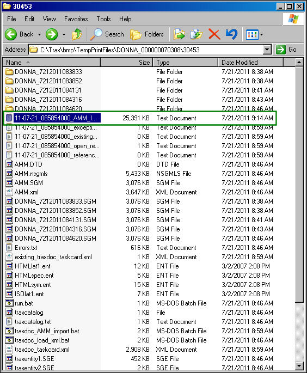Select the AMM.DTD file icon
Viewport: 307px width, 373px height.
(9, 164)
